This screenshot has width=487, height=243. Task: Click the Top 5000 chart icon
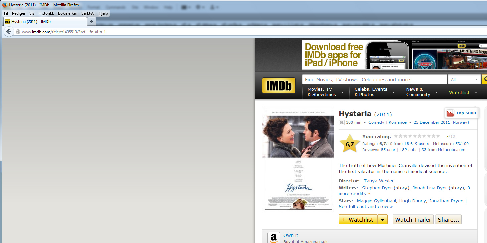(x=450, y=113)
